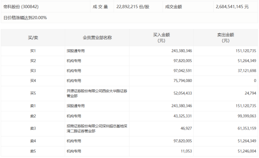The image size is (259, 158).
Task: Click the buy amount 11,053
Action: coord(186,151)
